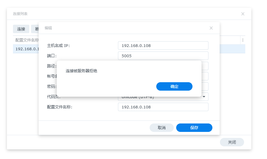Select the 192.168.0.1 row in the connection list

pyautogui.click(x=26, y=49)
